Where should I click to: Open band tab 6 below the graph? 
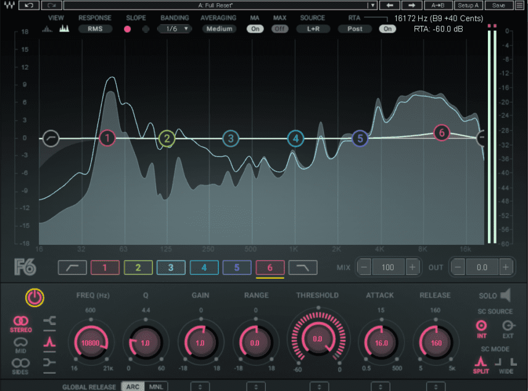(x=270, y=268)
